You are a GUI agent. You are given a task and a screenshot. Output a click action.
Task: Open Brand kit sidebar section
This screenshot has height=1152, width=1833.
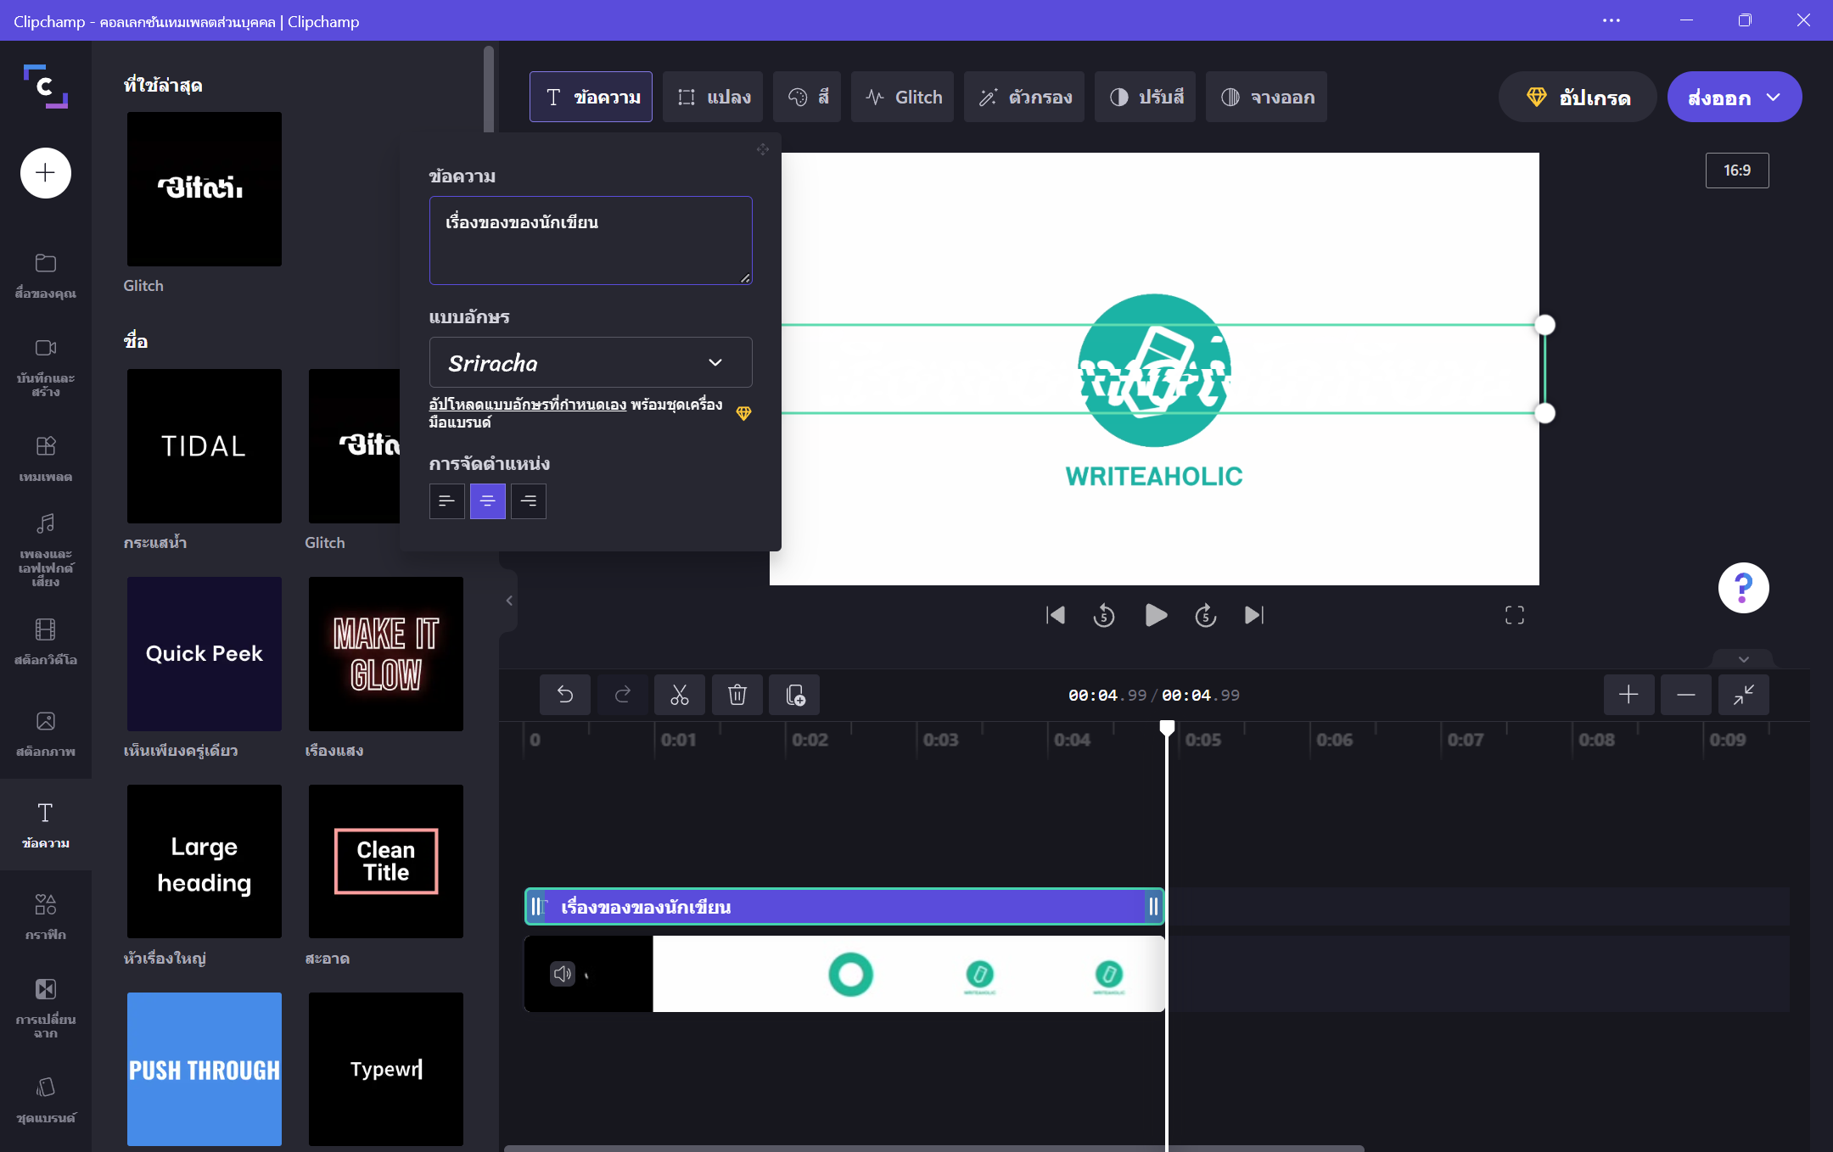(45, 1100)
